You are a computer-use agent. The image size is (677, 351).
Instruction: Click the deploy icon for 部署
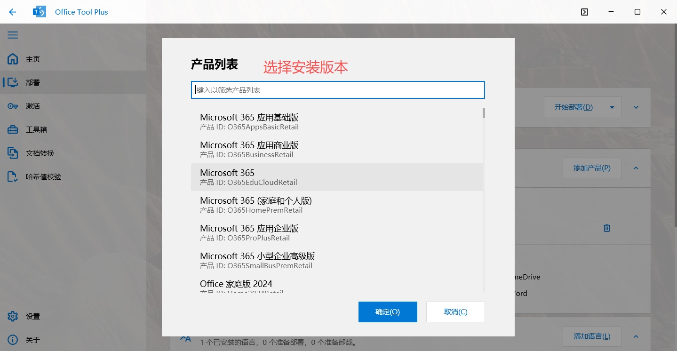tap(13, 82)
